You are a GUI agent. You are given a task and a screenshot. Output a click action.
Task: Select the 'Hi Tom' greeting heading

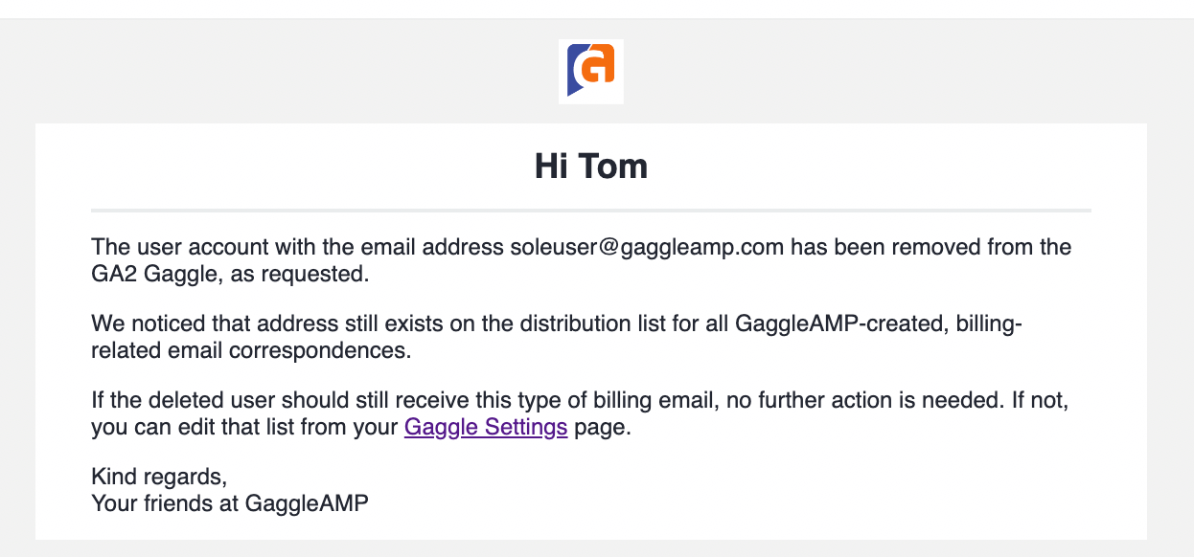click(x=591, y=167)
